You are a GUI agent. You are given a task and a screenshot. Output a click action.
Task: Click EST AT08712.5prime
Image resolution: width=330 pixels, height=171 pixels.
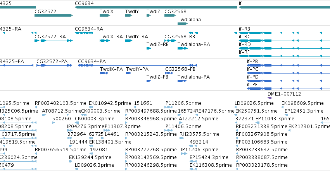click(x=61, y=111)
